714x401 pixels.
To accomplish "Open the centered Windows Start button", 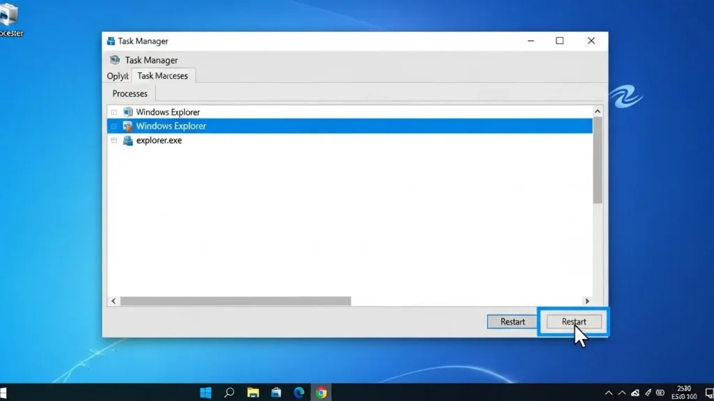I will click(206, 393).
